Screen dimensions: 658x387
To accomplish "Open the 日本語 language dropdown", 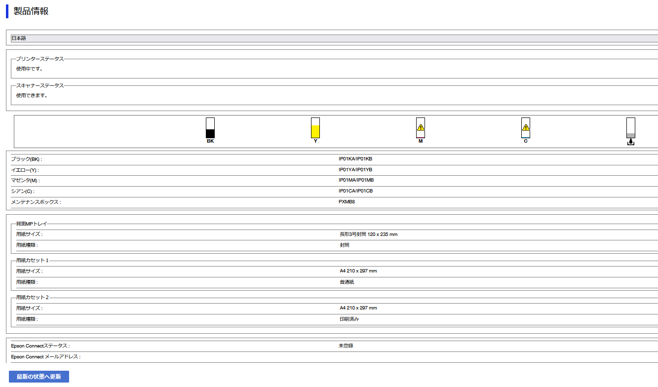I will 334,39.
